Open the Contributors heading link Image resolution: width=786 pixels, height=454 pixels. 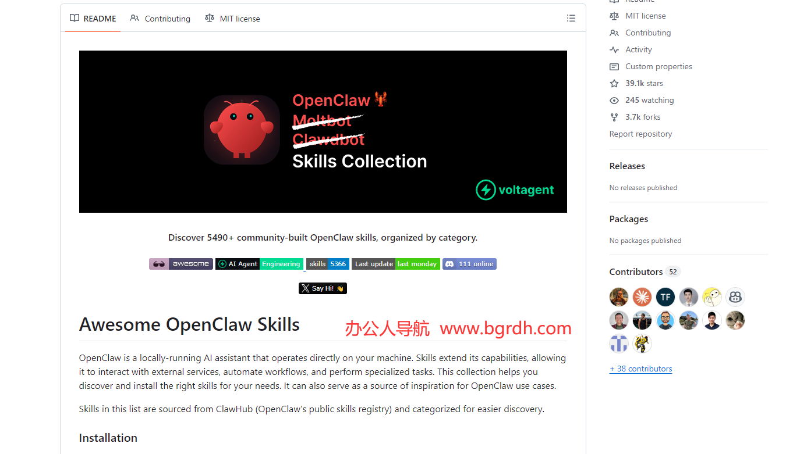point(636,271)
